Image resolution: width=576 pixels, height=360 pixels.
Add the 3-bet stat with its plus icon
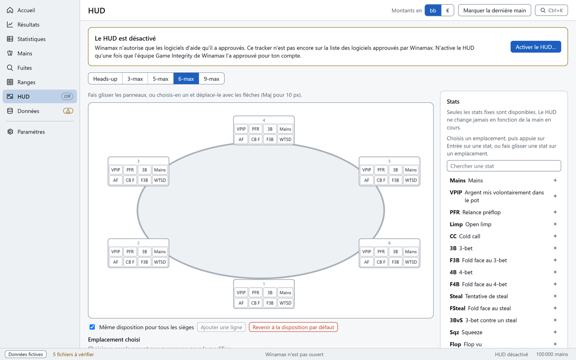click(555, 248)
